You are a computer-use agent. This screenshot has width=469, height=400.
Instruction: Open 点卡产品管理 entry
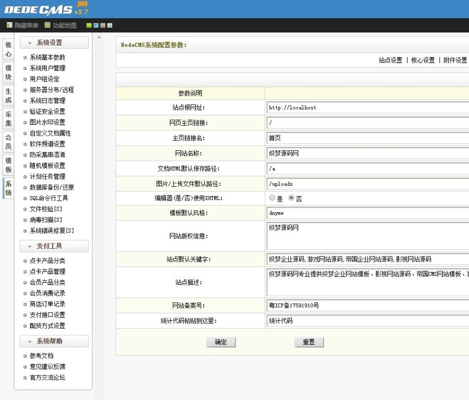click(x=47, y=272)
